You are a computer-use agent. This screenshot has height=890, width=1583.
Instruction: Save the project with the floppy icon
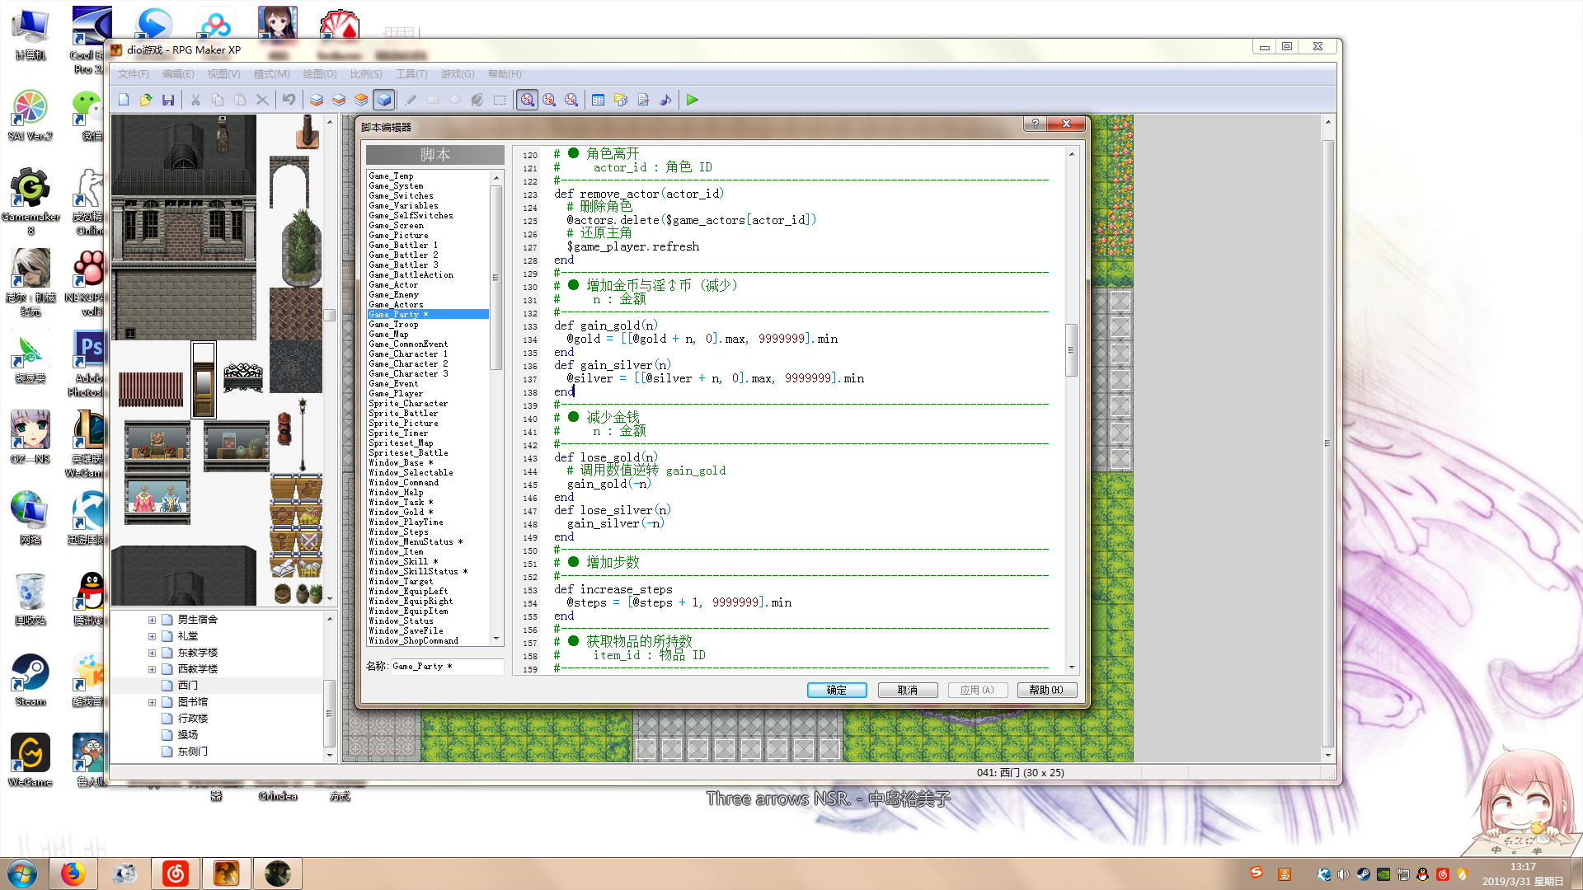(x=168, y=100)
